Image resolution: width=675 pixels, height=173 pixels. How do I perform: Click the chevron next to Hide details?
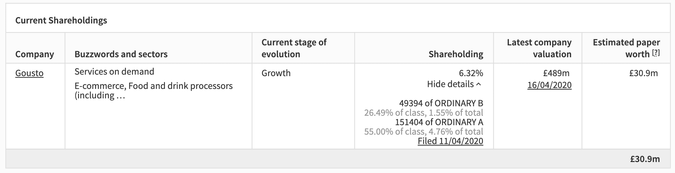[x=479, y=84]
